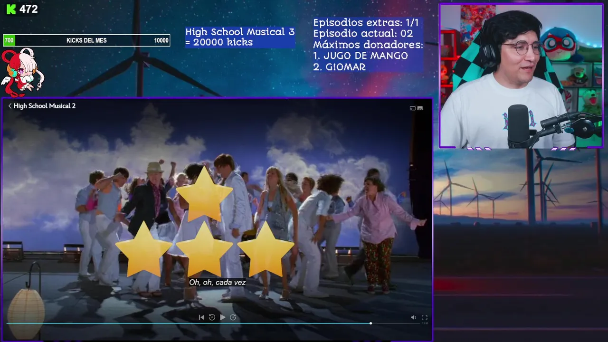Open the subtitles and audio menu icon
The image size is (608, 342).
pos(420,108)
